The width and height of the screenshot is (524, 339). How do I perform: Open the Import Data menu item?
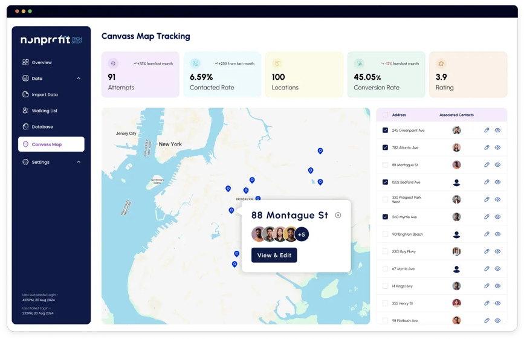click(x=44, y=95)
